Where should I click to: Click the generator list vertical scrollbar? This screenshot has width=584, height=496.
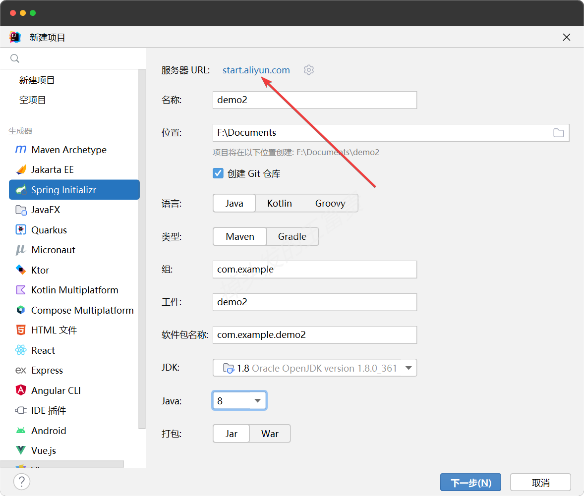pos(142,249)
